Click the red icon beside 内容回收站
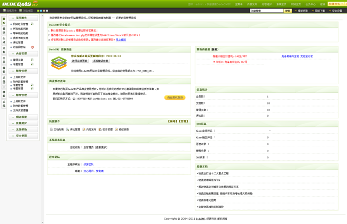This screenshot has height=224, width=347. [x=33, y=47]
